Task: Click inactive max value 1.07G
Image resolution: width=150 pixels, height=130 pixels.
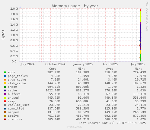Action: 141,119
